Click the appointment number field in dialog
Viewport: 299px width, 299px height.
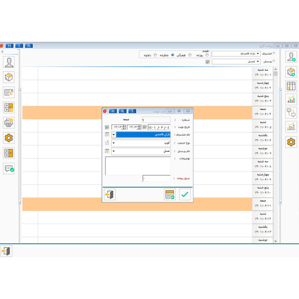(x=156, y=120)
